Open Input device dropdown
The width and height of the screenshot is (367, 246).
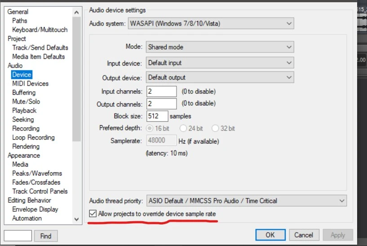click(220, 63)
